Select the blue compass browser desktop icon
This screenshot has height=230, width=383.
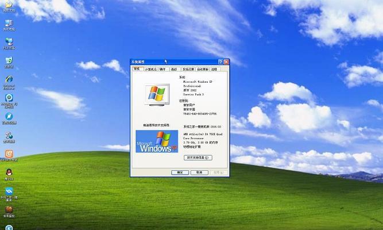9,118
